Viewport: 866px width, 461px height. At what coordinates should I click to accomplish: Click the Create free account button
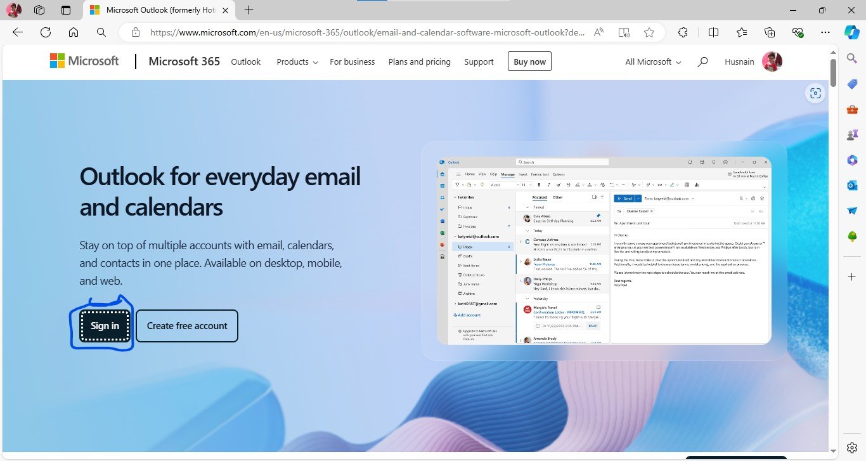click(x=187, y=326)
